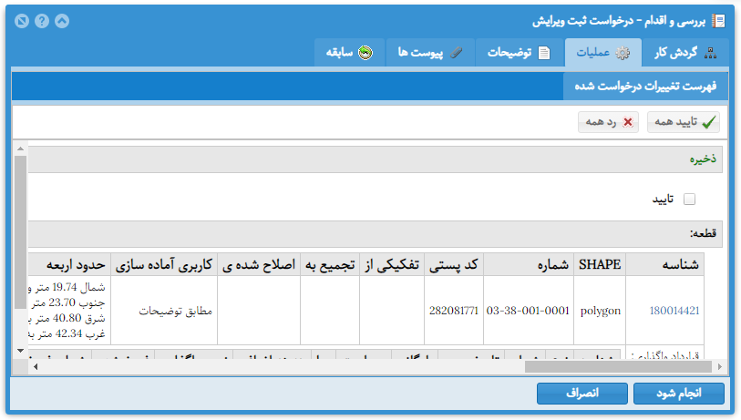Screen dimensions: 741x420
Task: Click the page icon on توضیحات tab
Action: (544, 53)
